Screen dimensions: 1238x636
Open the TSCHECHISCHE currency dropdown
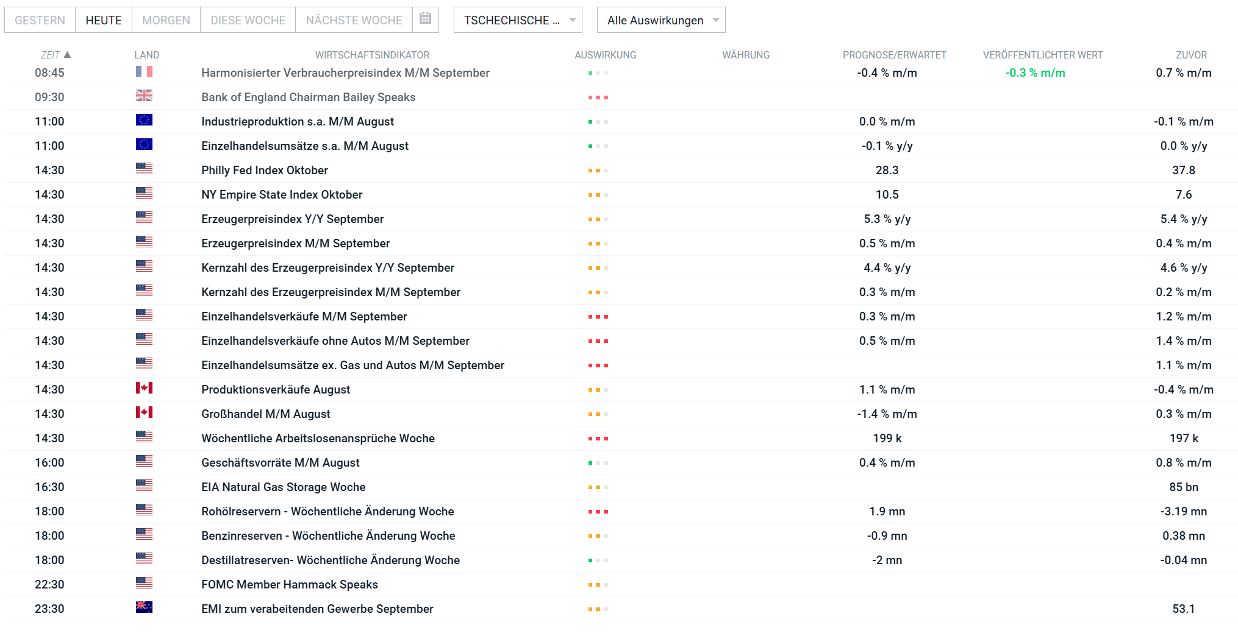(x=518, y=20)
